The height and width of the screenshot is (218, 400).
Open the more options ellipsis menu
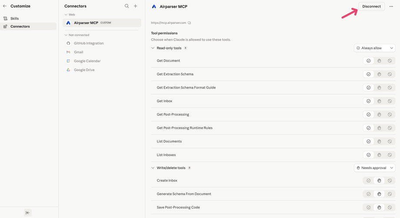click(391, 7)
